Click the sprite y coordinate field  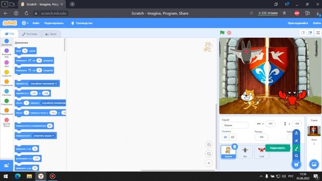pyautogui.click(x=296, y=124)
